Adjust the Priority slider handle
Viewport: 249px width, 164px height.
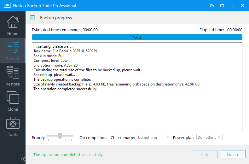[x=60, y=136]
